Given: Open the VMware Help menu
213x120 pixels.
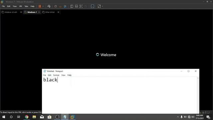Looking at the screenshot, I should [33, 6].
